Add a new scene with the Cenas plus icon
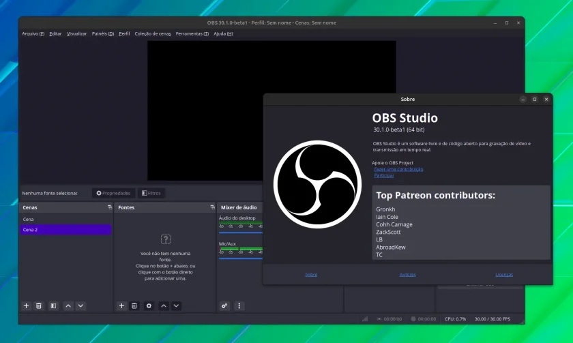The width and height of the screenshot is (573, 343). tap(27, 305)
